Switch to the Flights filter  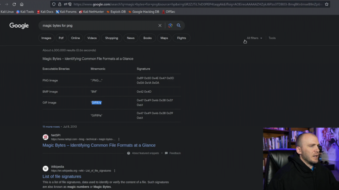181,38
